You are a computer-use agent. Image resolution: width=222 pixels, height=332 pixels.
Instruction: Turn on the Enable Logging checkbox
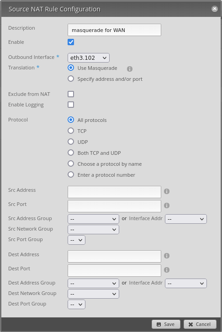[x=71, y=105]
